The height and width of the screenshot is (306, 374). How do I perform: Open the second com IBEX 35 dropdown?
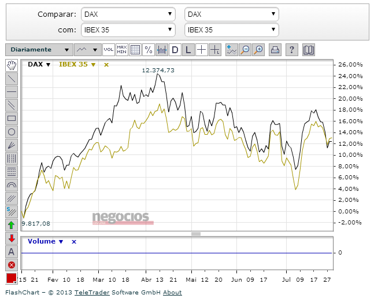[x=232, y=30]
